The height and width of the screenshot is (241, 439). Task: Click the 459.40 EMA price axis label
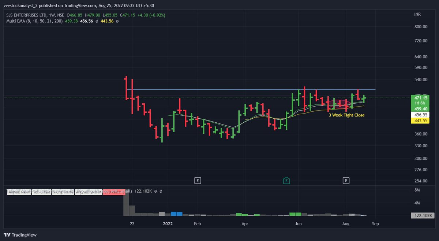pos(419,109)
